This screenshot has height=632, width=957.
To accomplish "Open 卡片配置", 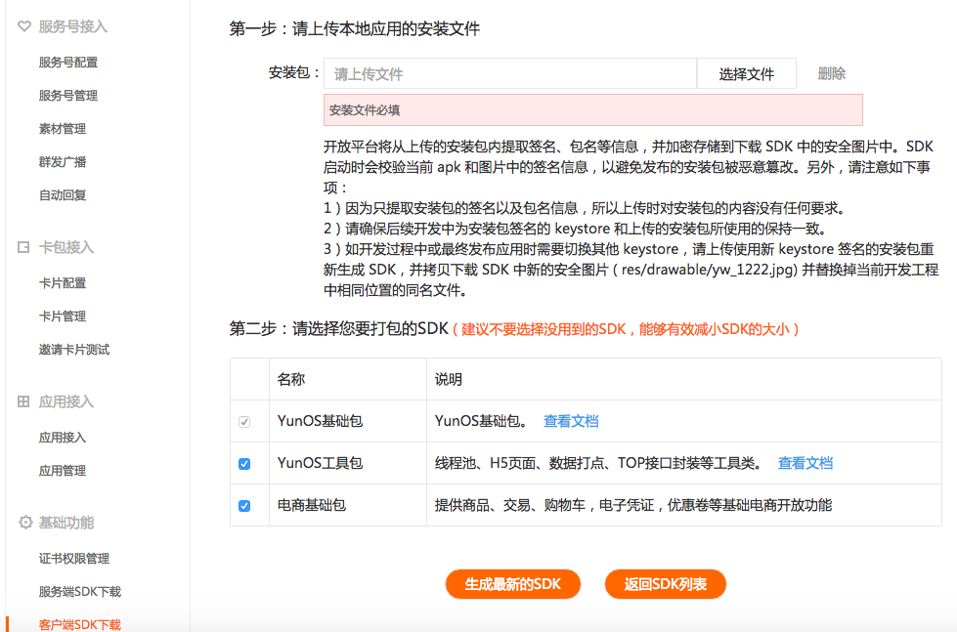I will (63, 283).
